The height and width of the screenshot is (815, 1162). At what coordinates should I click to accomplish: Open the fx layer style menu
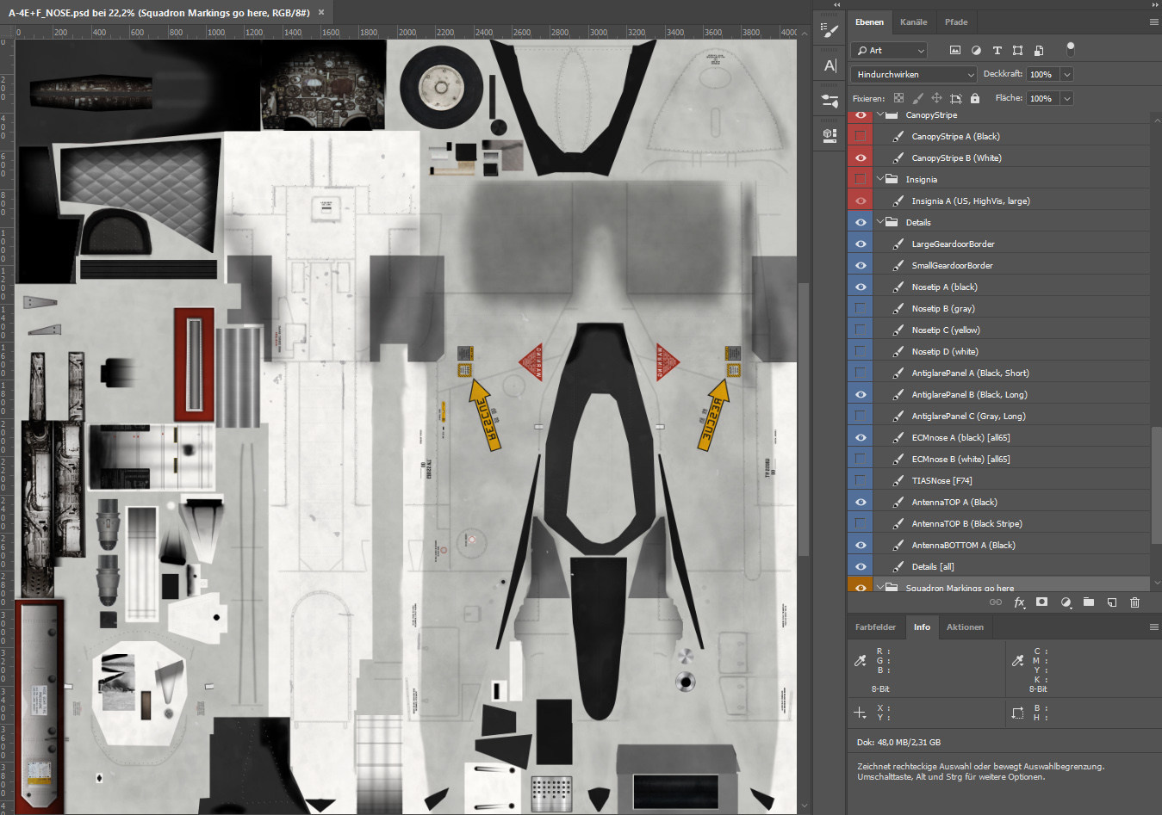point(1019,602)
